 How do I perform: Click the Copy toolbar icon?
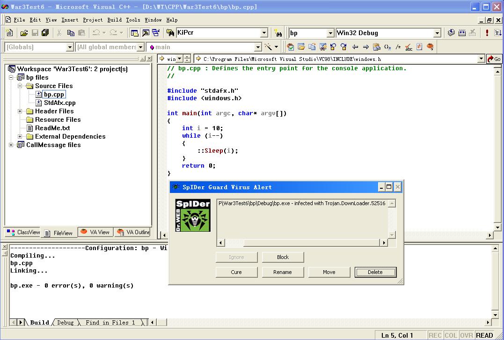point(71,33)
